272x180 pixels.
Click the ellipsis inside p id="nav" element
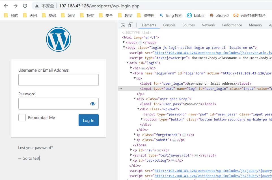(159, 151)
